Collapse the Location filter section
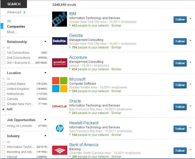The height and width of the screenshot is (159, 195). pyautogui.click(x=45, y=73)
